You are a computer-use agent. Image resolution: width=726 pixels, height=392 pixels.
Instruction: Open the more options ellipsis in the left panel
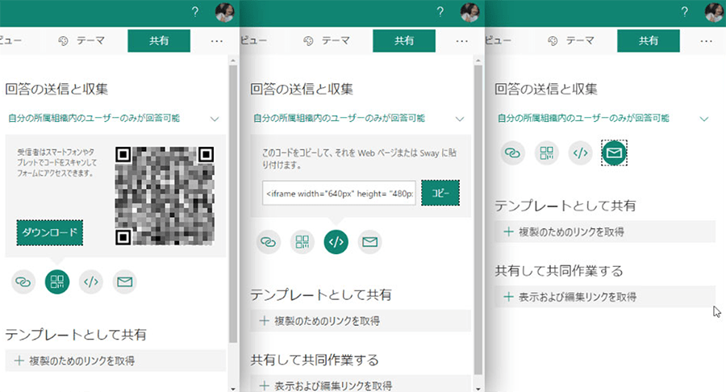pyautogui.click(x=217, y=41)
